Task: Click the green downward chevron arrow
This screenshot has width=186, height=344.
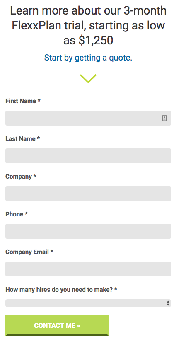Action: click(88, 79)
